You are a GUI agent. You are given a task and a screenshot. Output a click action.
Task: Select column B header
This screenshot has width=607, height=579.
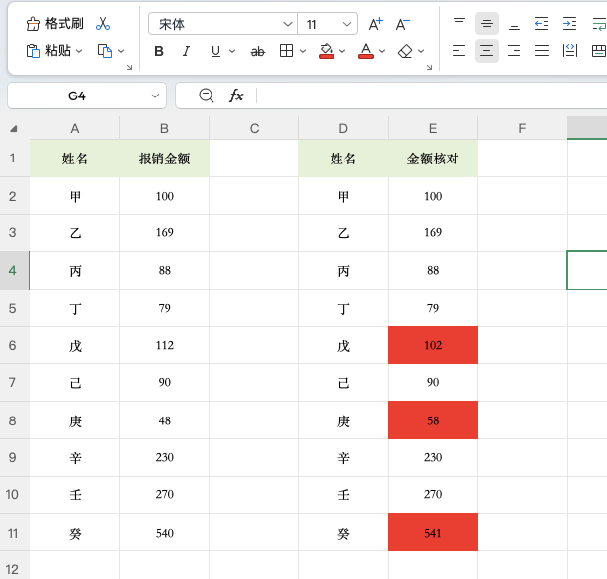click(x=164, y=128)
